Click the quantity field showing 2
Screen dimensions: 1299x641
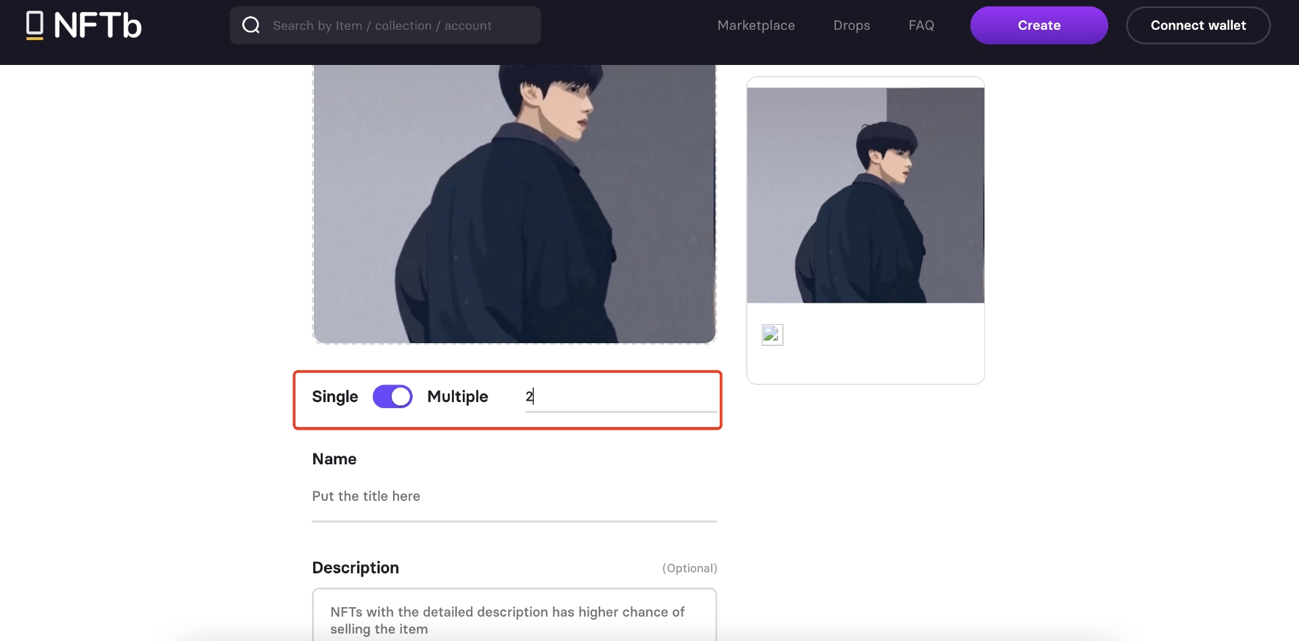point(620,397)
